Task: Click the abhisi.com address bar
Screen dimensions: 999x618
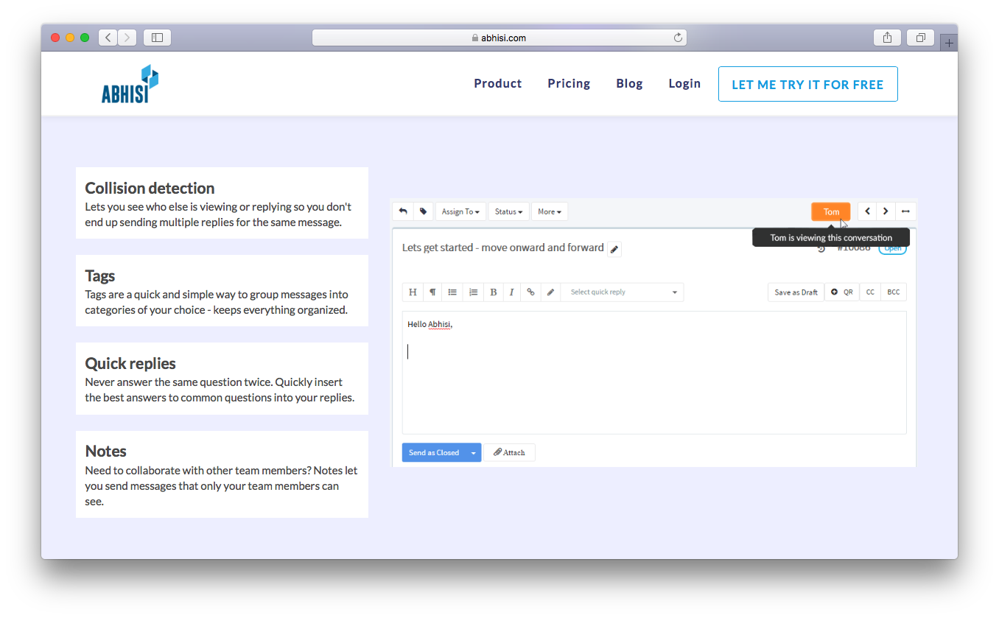Action: (x=499, y=38)
